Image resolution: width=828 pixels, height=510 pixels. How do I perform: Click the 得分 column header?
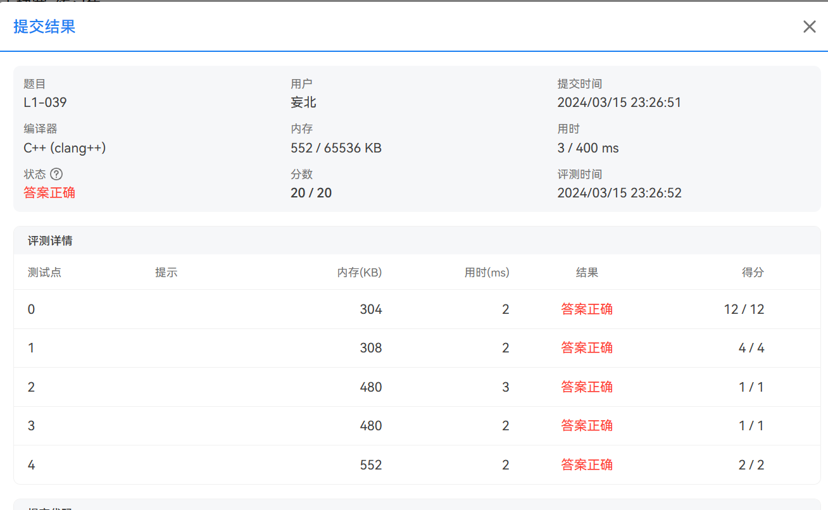[753, 273]
